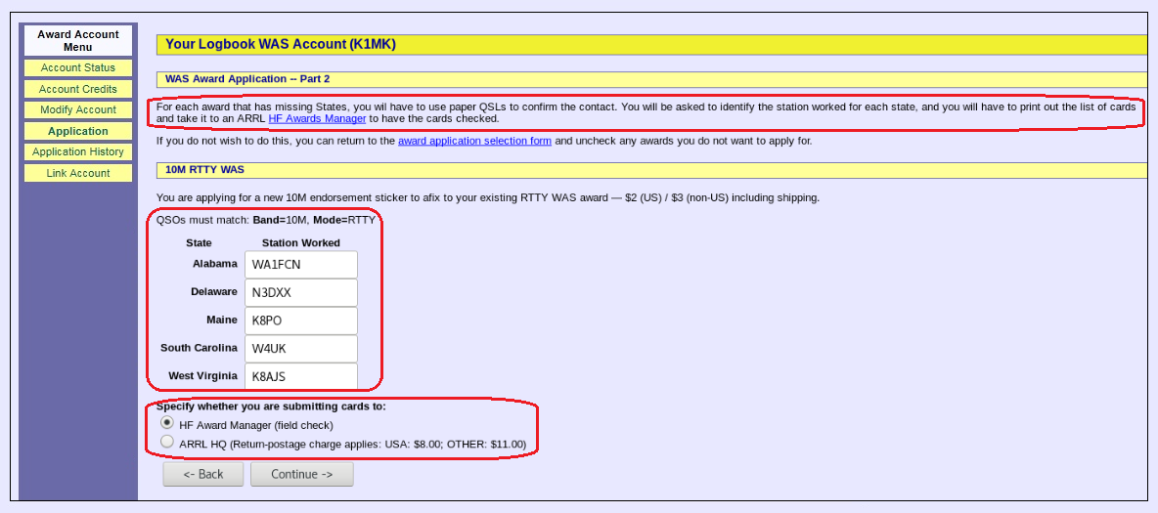The height and width of the screenshot is (513, 1158).
Task: View Application History from the sidebar
Action: click(78, 152)
